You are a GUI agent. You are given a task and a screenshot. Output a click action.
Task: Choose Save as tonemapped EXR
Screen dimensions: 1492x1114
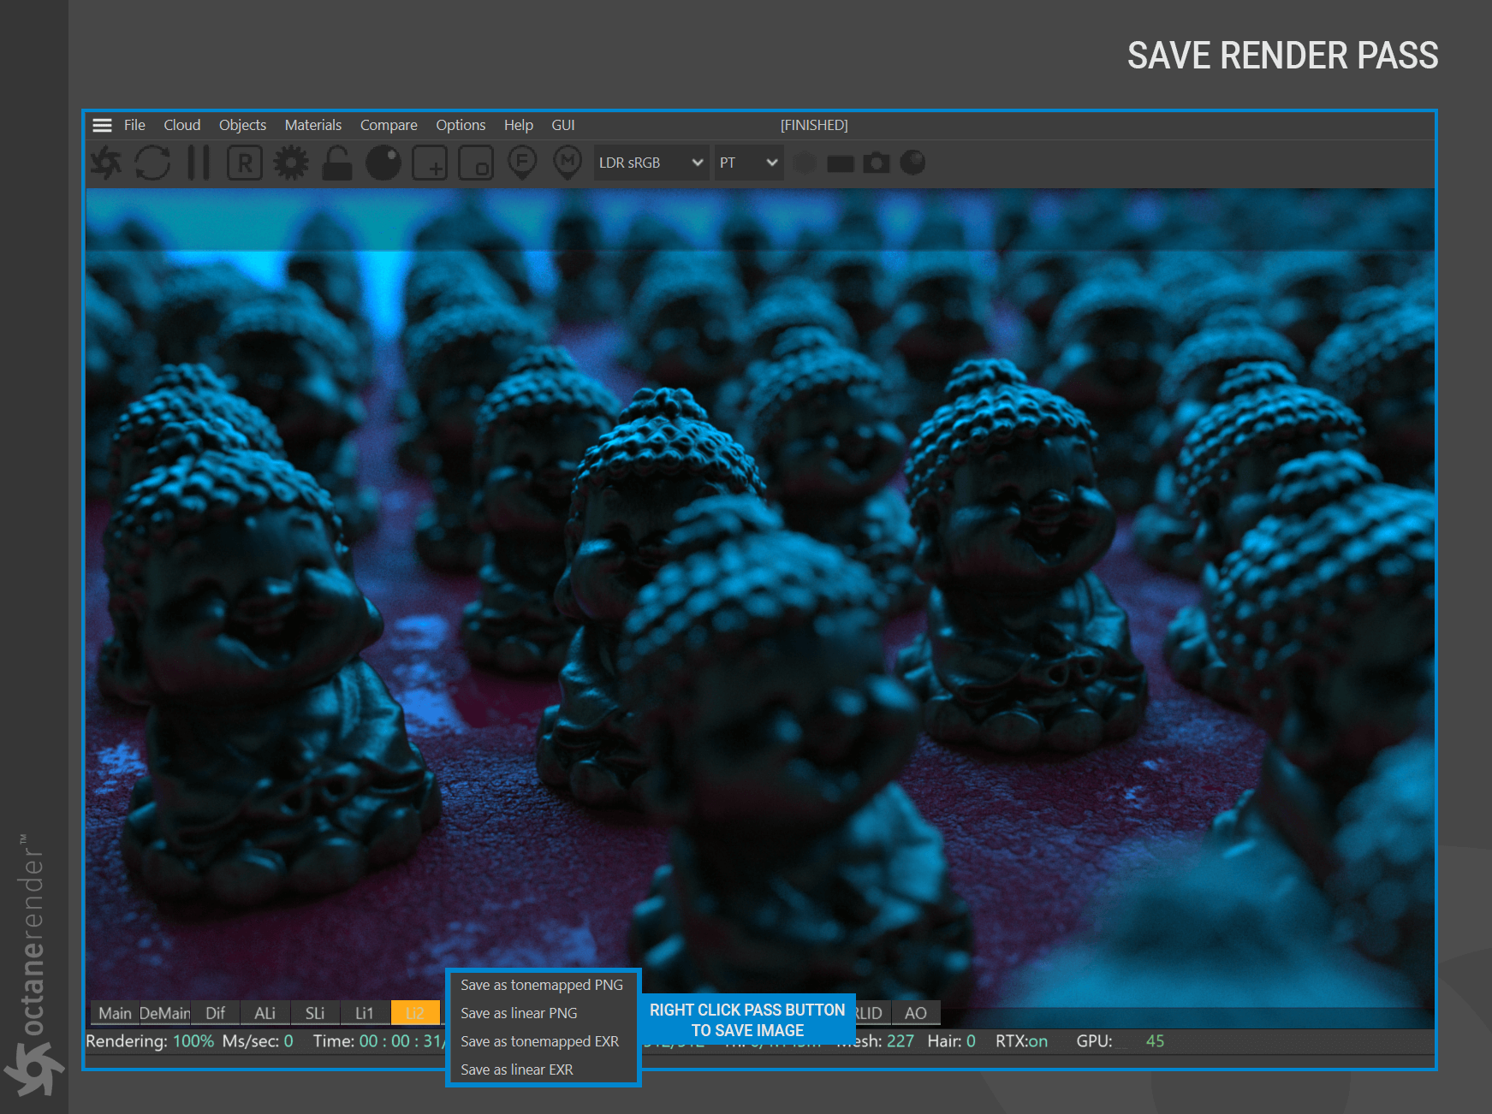[543, 1041]
